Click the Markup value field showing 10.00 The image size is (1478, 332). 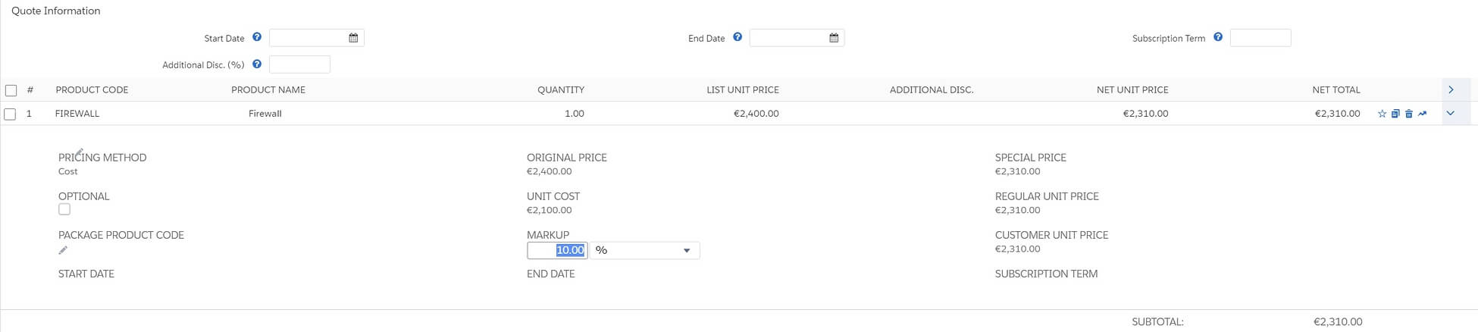pos(558,250)
